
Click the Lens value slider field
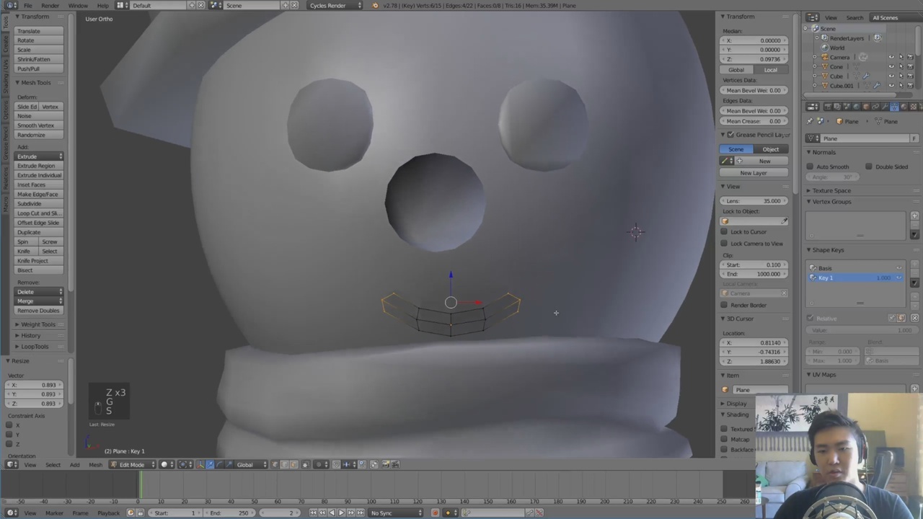754,200
